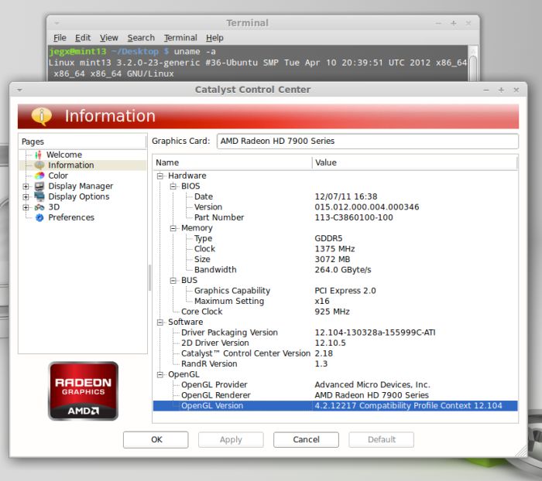
Task: Open the Terminal File menu
Action: pyautogui.click(x=60, y=38)
